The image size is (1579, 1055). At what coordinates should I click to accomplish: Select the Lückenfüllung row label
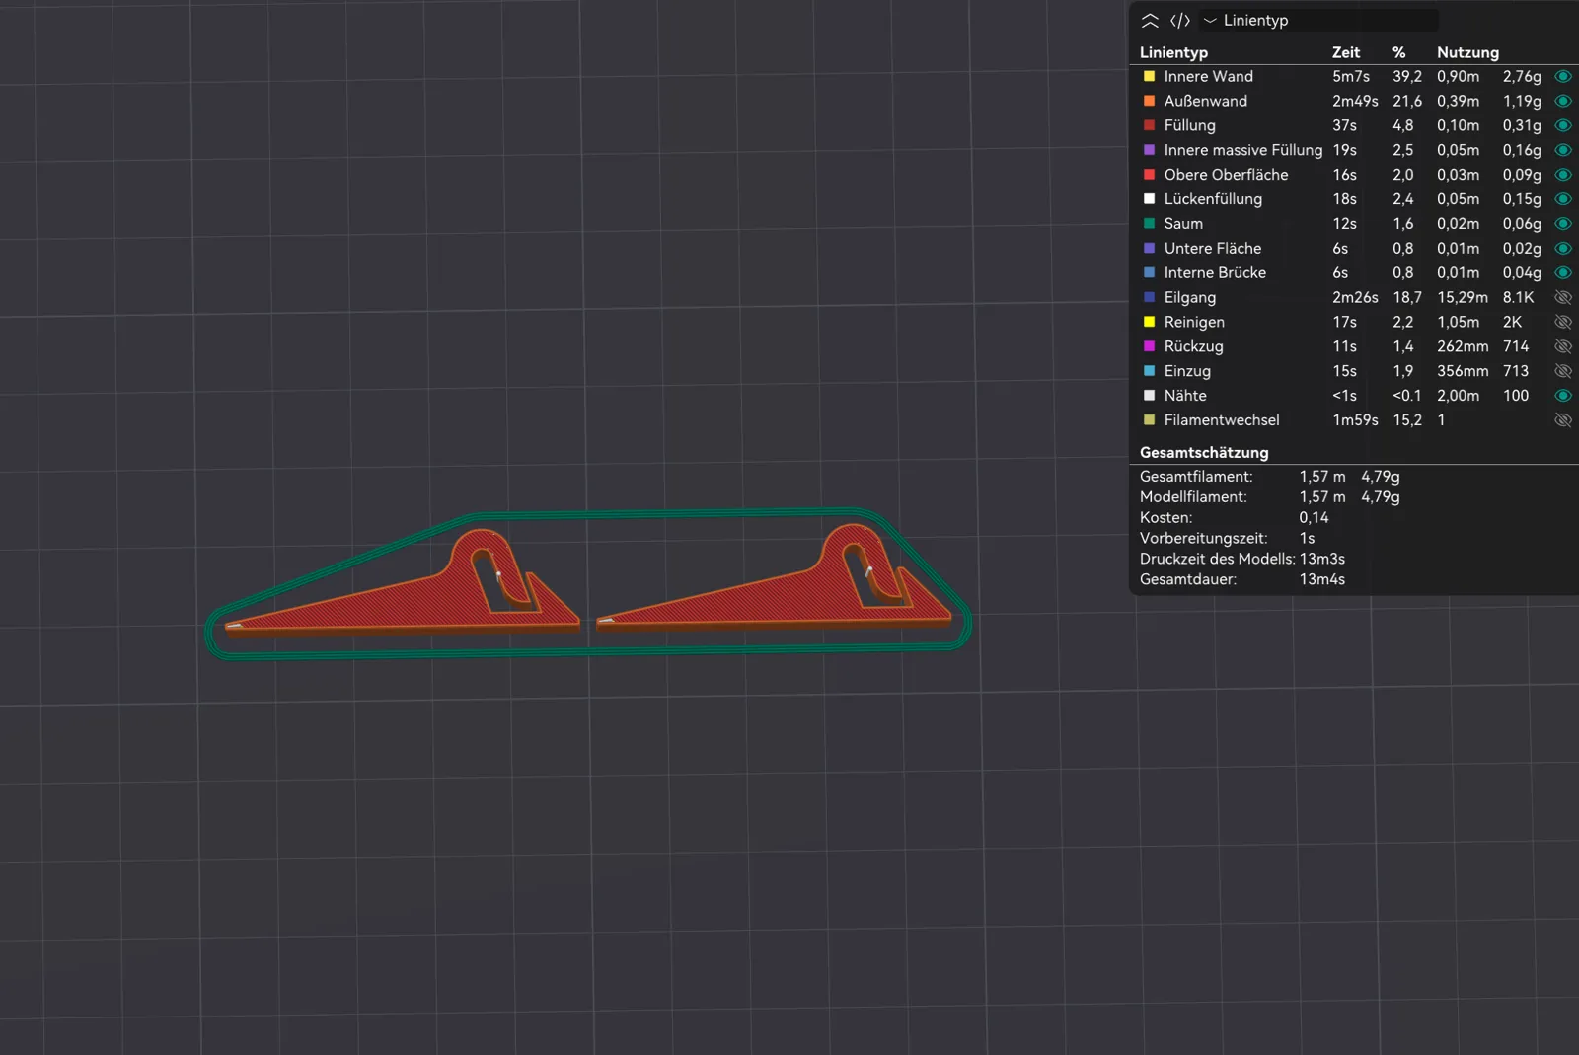coord(1213,199)
